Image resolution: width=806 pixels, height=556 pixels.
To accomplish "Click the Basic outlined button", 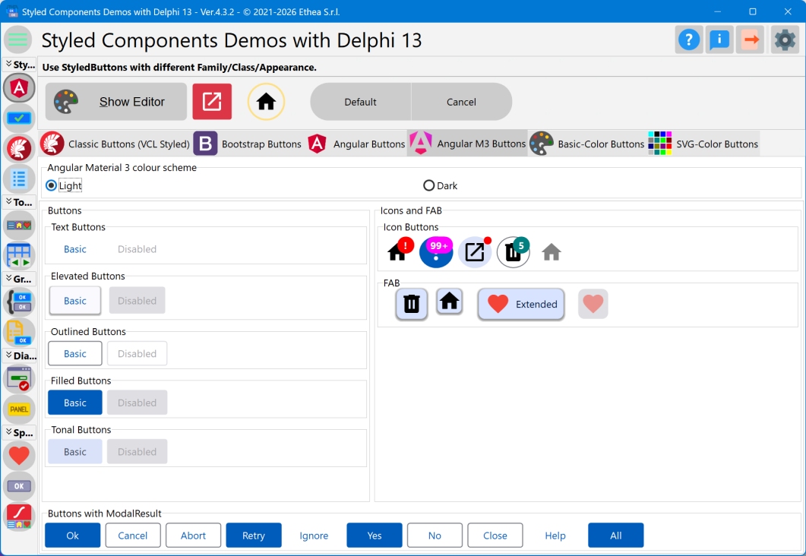I will 75,353.
